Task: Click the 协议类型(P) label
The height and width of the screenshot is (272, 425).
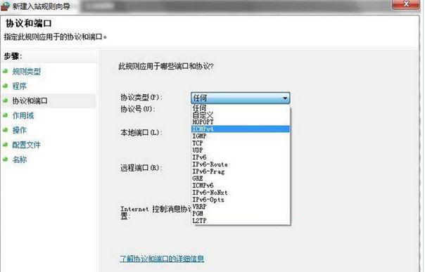Action: [x=141, y=97]
